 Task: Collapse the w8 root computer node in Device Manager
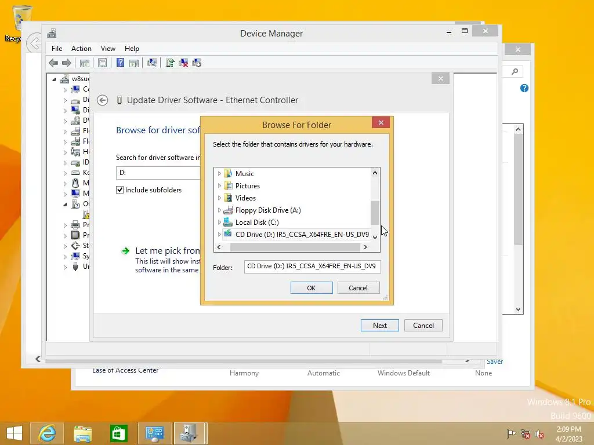point(54,79)
